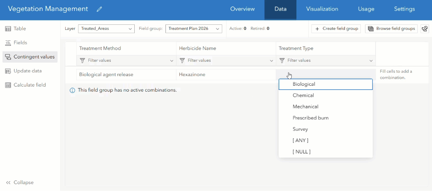Choose Chemical from the dropdown list

tap(325, 95)
